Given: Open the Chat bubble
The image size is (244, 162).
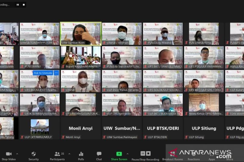Looking at the screenshot, I should point(99,153).
